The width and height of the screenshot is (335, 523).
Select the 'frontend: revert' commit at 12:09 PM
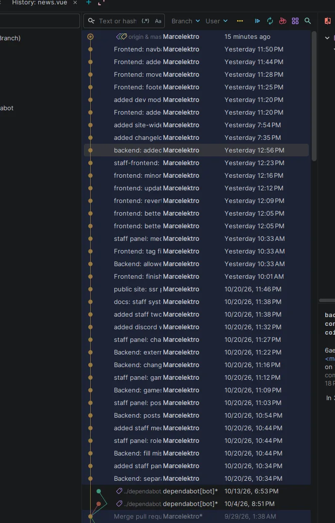click(x=196, y=201)
